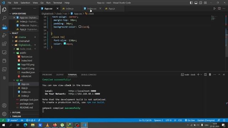Expand the cinemahall folder
The image size is (228, 128).
(13, 41)
